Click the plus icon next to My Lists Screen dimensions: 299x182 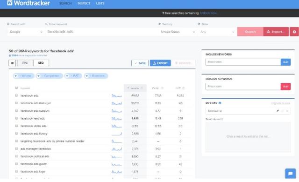(220, 103)
